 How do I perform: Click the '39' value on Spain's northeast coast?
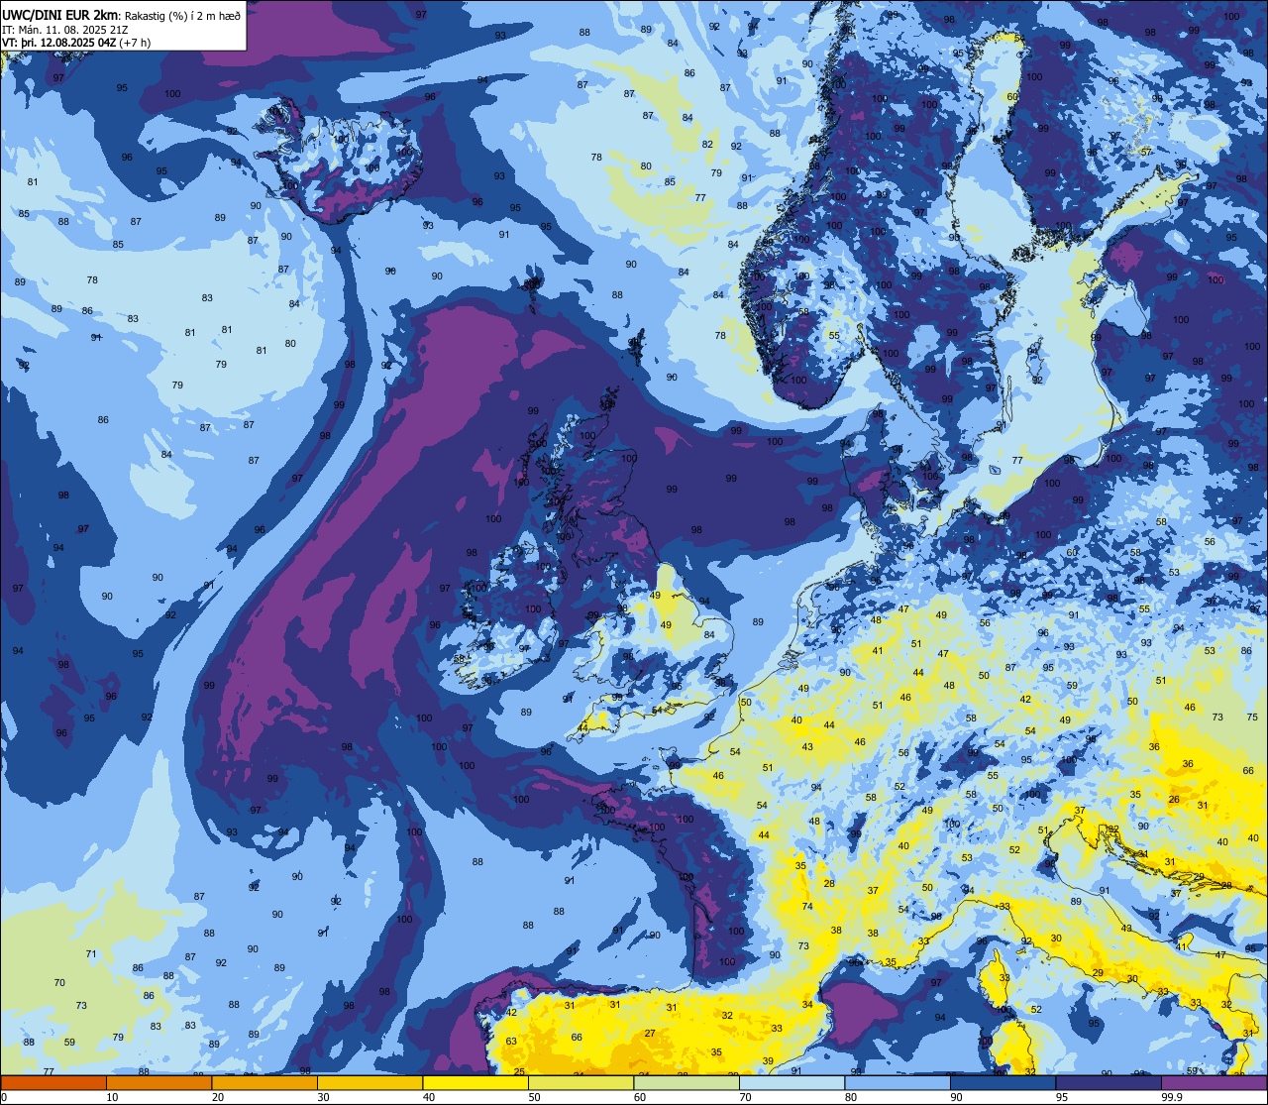point(769,1061)
